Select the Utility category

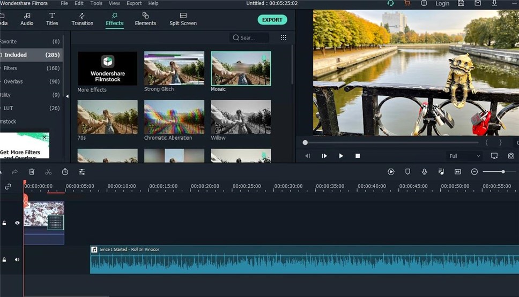point(30,95)
